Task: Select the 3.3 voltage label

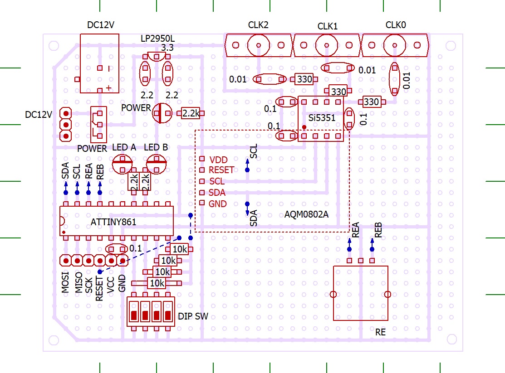Action: pos(167,48)
